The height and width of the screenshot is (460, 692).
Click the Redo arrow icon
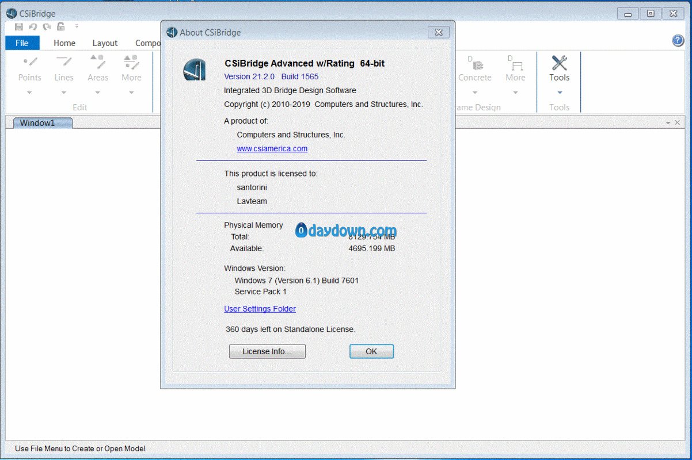coord(47,26)
